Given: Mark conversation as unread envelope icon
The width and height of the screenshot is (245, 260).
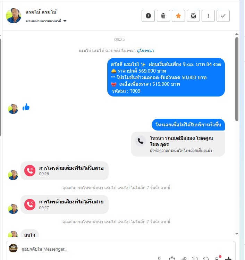Looking at the screenshot, I should (193, 16).
